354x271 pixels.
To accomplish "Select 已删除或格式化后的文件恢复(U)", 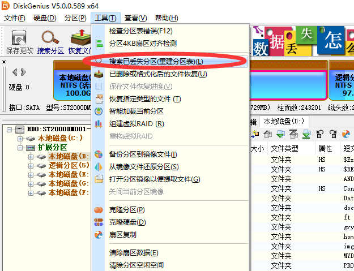I will point(158,74).
